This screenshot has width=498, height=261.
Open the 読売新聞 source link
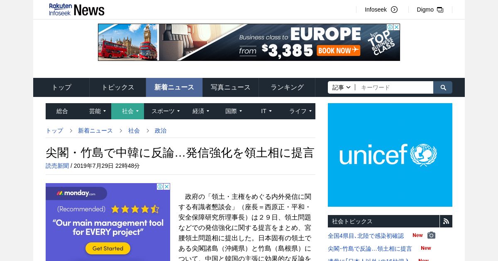point(57,166)
